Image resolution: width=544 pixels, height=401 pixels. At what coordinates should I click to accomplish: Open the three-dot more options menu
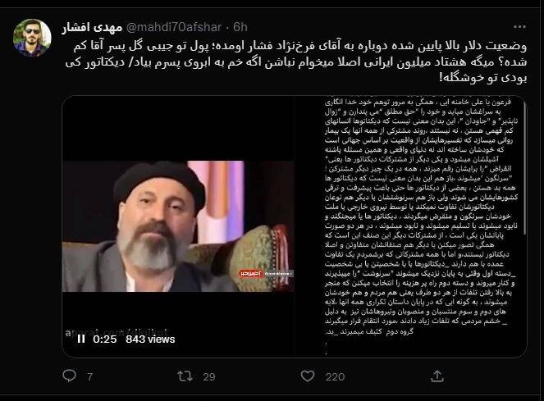pos(519,27)
